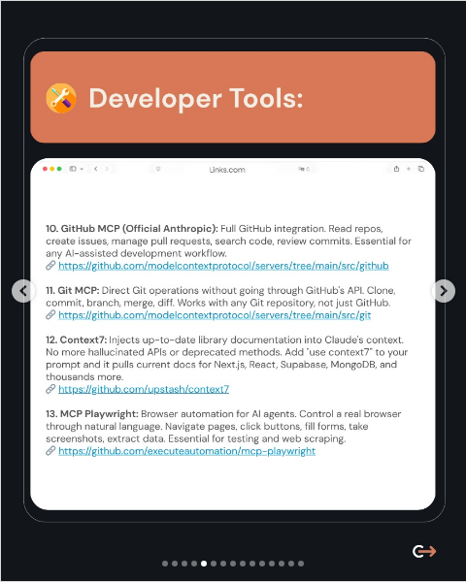
Task: Go to the previous carousel slide
Action: 23,291
